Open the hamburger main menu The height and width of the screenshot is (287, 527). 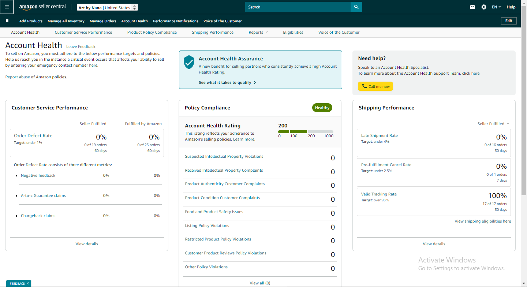[7, 7]
